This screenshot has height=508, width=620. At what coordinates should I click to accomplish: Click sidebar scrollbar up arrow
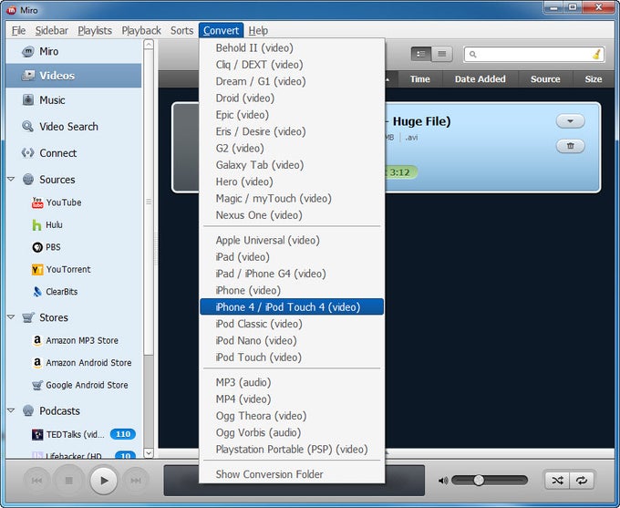(x=149, y=44)
